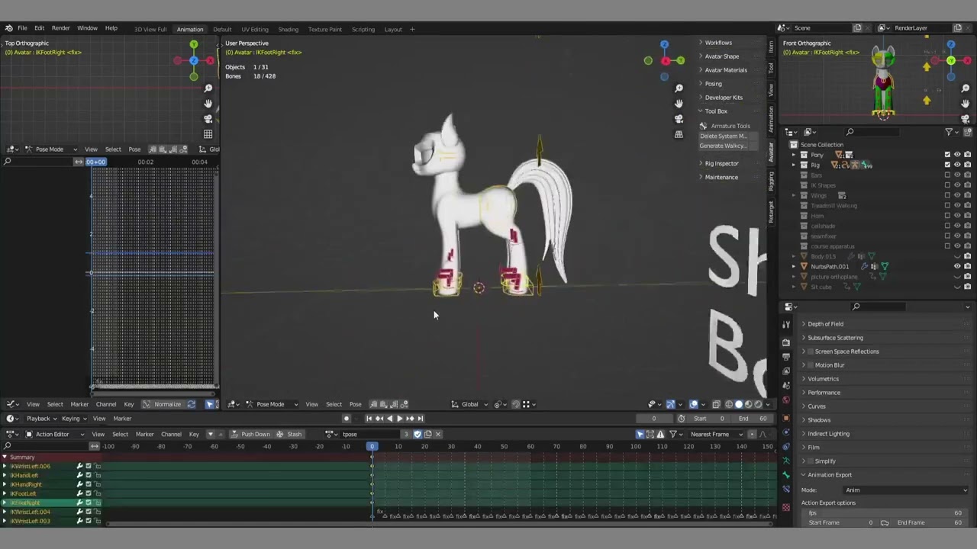Click the End frame value field
The height and width of the screenshot is (549, 977).
(x=753, y=419)
